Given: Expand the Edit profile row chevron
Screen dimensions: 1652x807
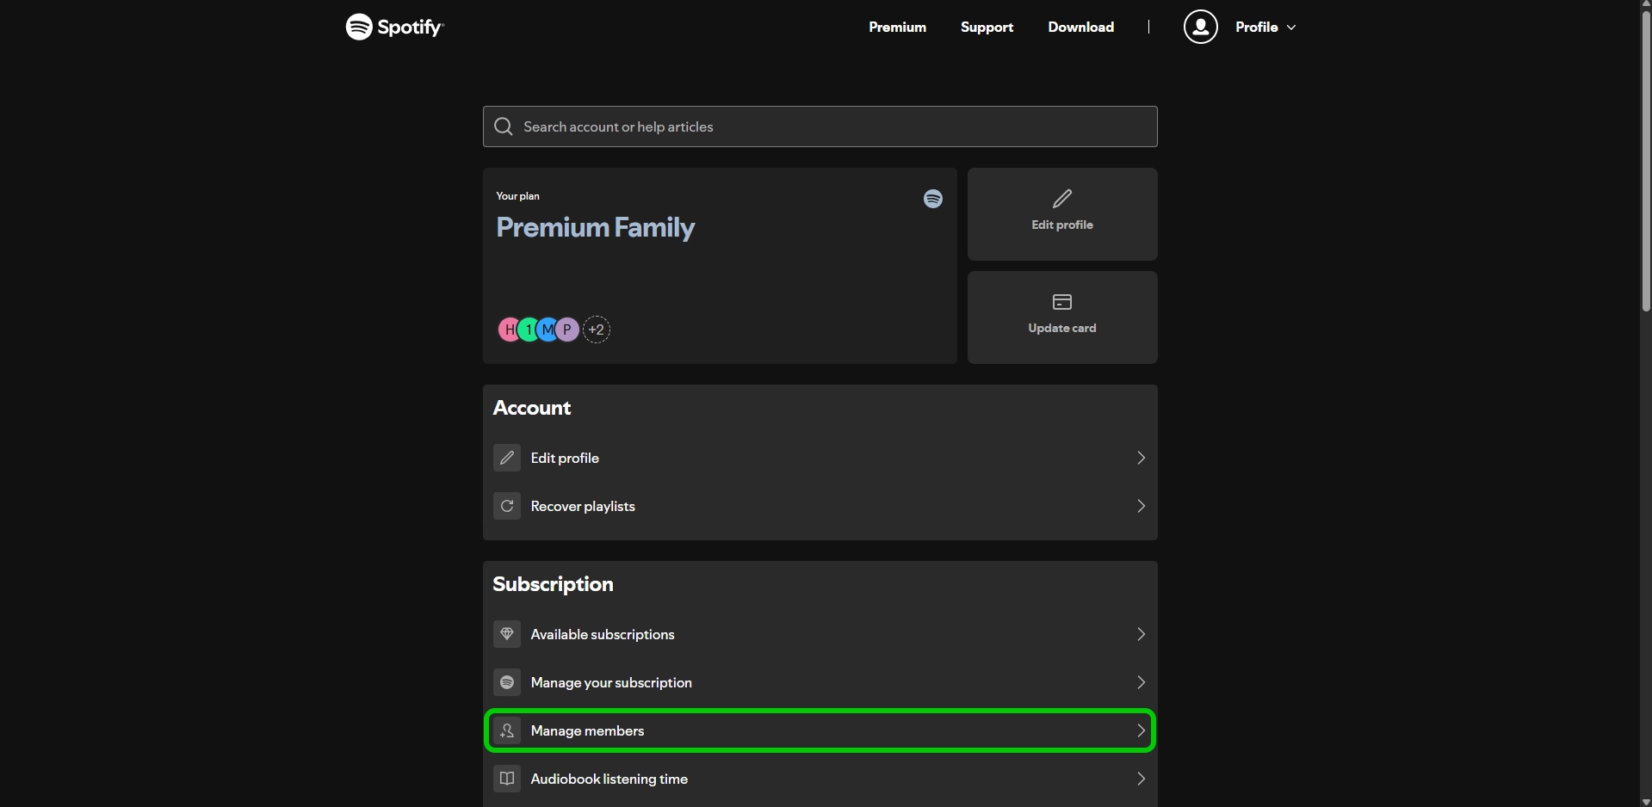Looking at the screenshot, I should point(1141,458).
